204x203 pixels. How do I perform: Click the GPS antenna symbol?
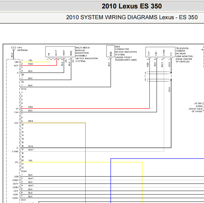click(x=14, y=49)
